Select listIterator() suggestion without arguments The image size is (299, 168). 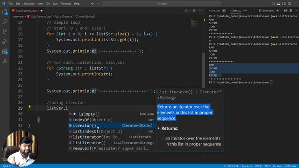[x=112, y=143]
